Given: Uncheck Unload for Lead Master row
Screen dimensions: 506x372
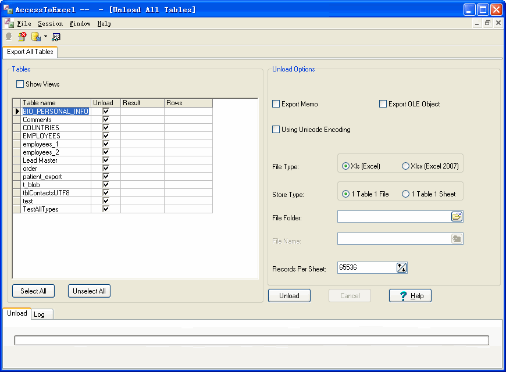Looking at the screenshot, I should [x=105, y=160].
